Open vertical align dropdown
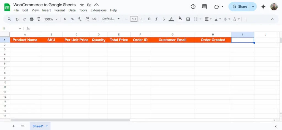 (218, 19)
